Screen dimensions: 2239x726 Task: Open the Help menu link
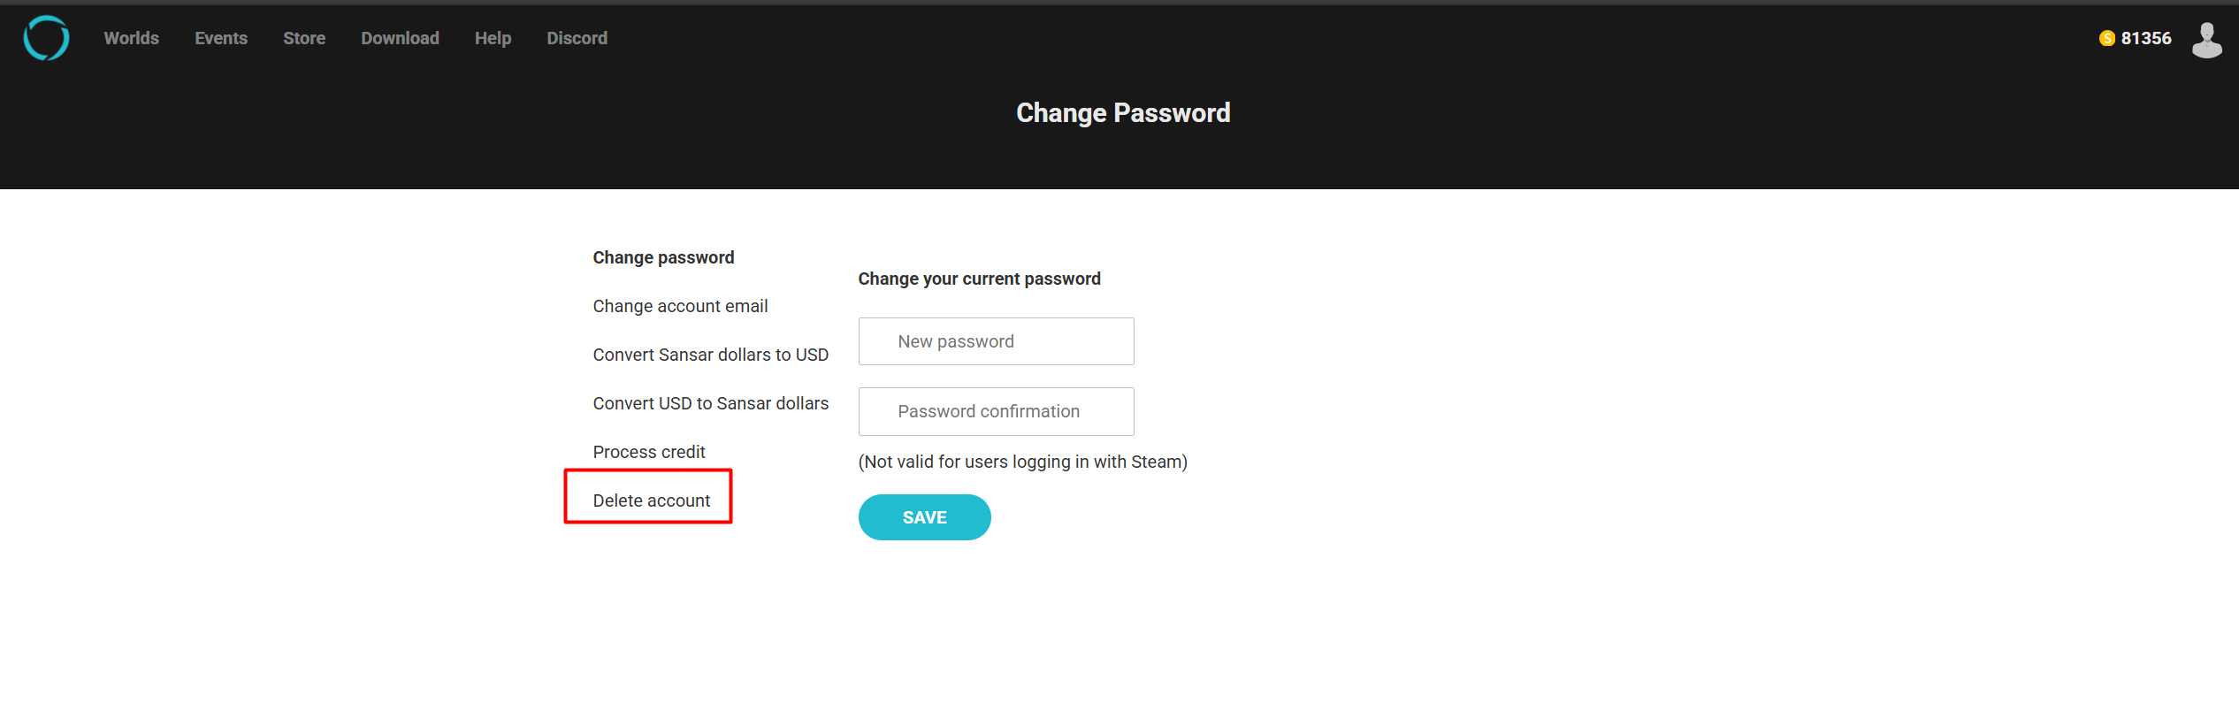click(493, 38)
